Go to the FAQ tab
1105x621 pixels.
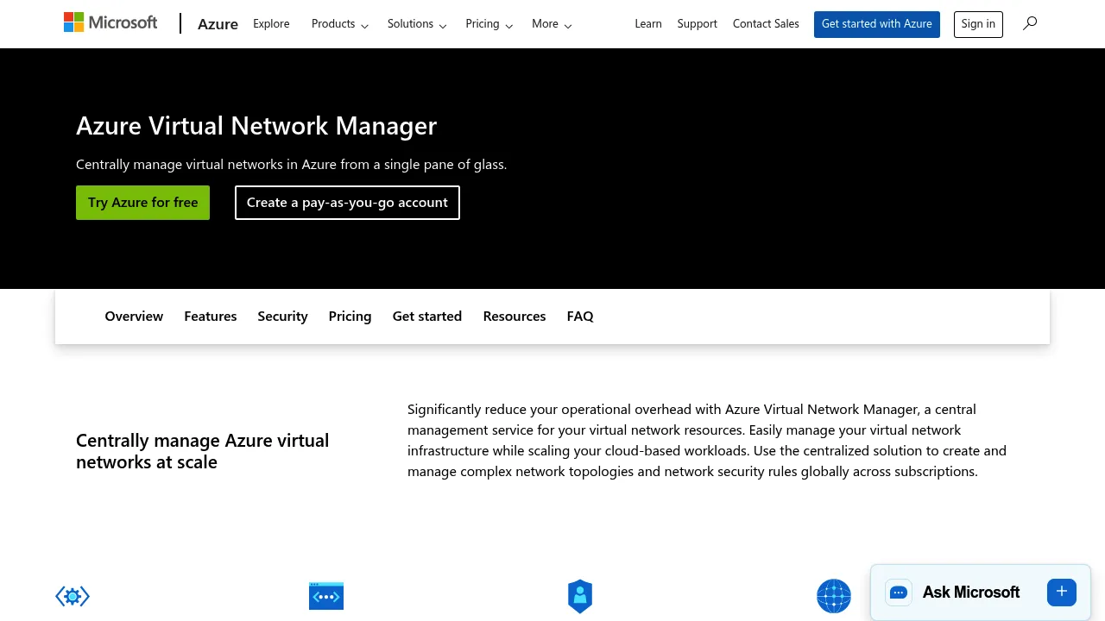[x=580, y=317]
